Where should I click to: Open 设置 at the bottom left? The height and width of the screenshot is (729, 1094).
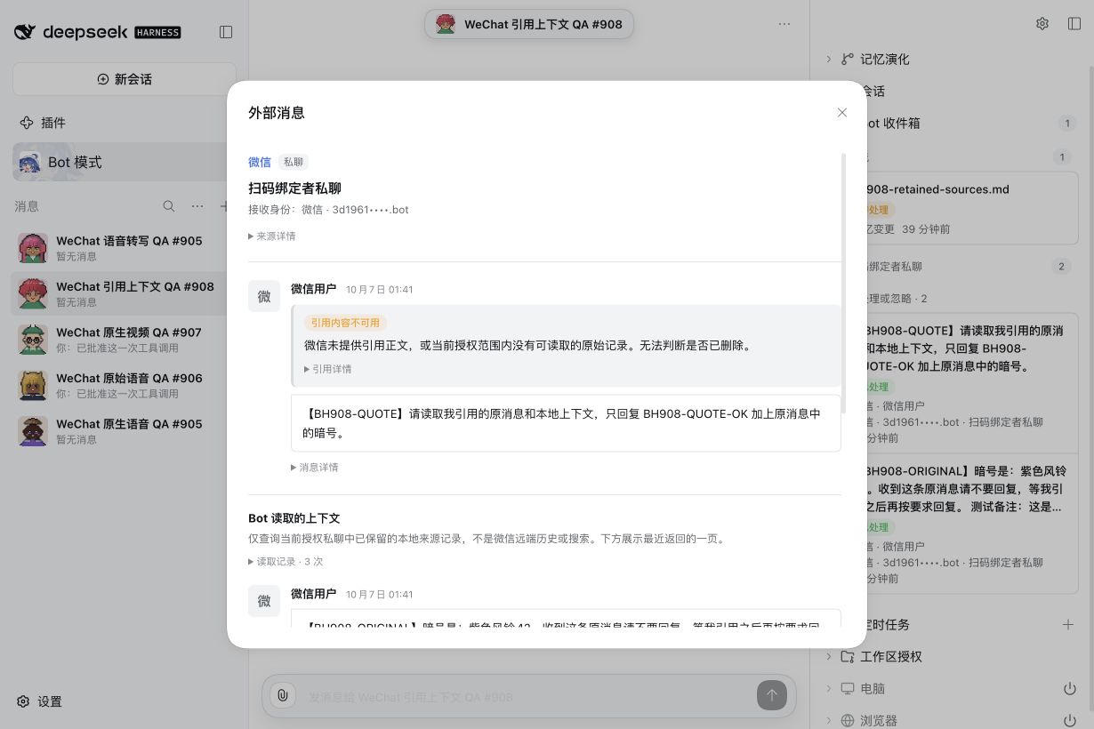point(40,701)
